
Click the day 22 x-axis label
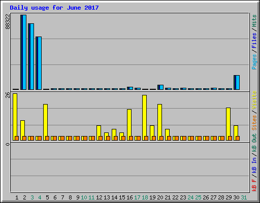pyautogui.click(x=175, y=197)
